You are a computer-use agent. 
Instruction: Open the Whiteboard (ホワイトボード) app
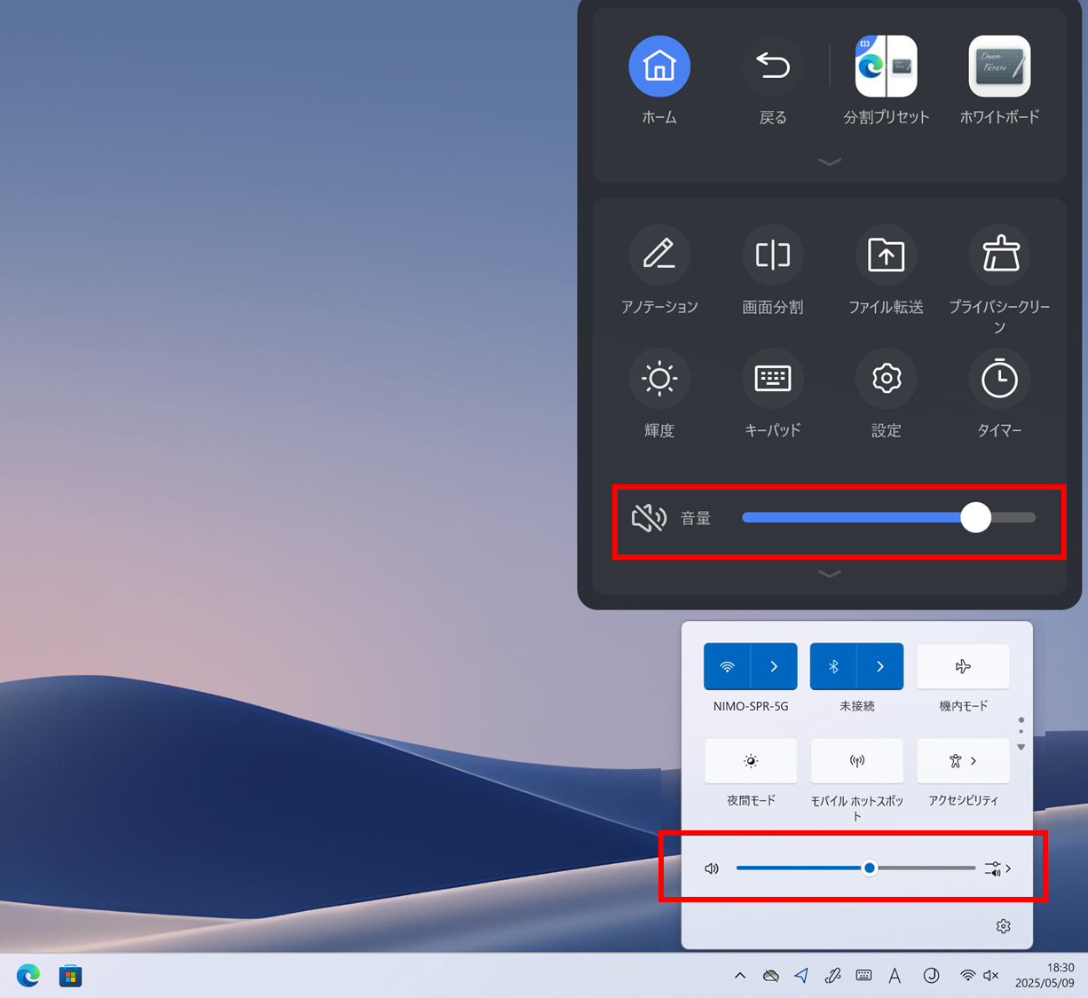tap(999, 67)
